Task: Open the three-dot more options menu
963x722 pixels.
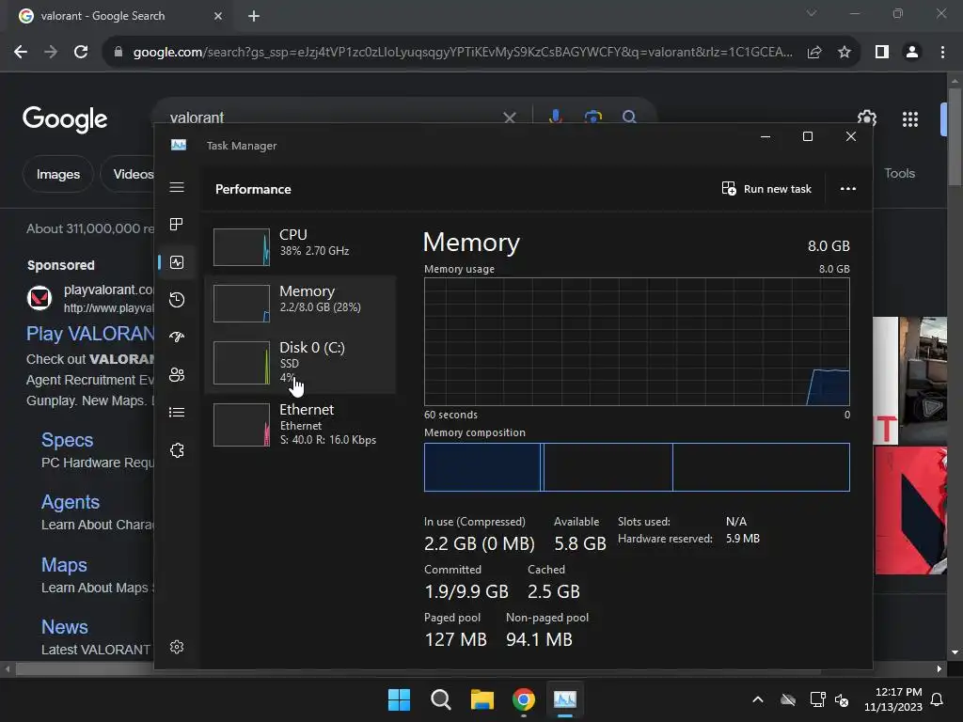Action: click(x=847, y=188)
